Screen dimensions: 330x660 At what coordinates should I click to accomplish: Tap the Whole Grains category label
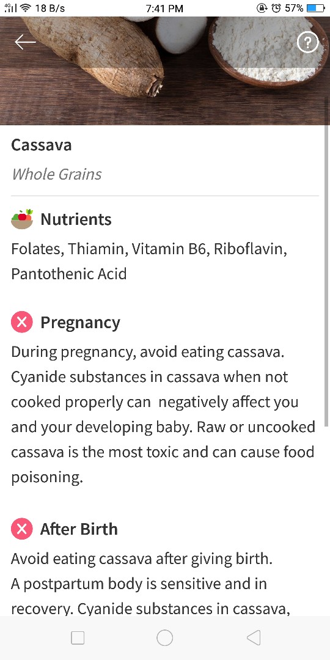point(56,174)
